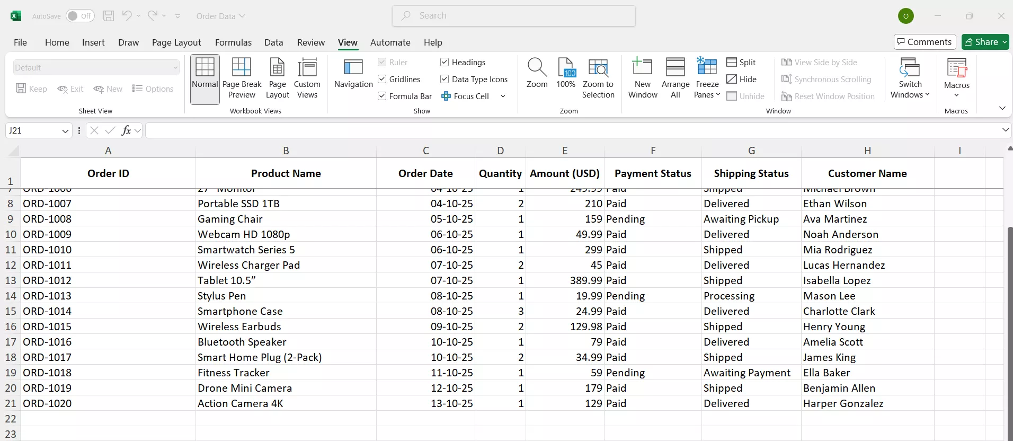Open a New Window
The width and height of the screenshot is (1013, 441).
click(642, 78)
